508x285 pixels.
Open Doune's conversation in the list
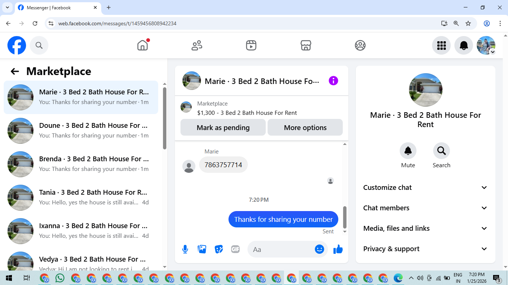[81, 131]
